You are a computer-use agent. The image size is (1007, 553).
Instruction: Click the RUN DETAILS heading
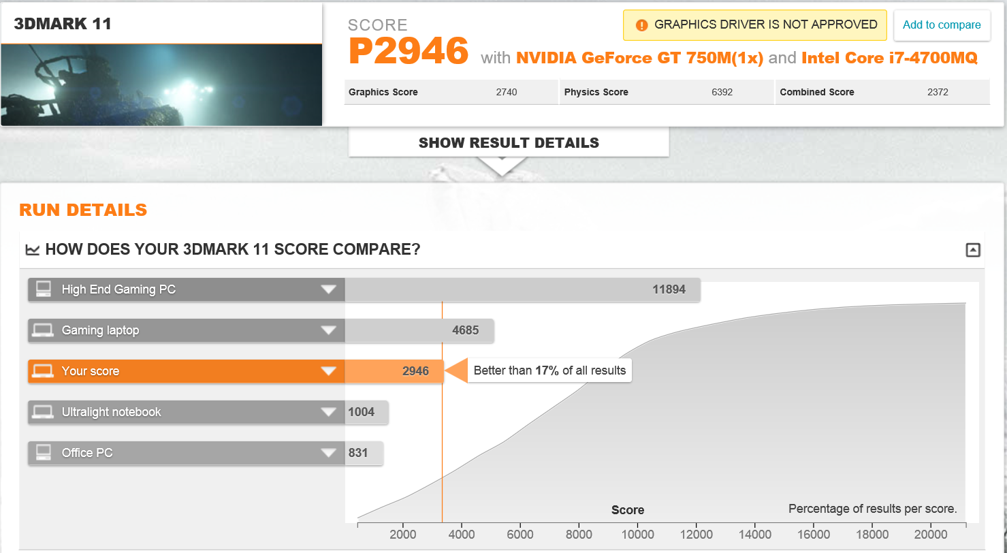click(x=83, y=210)
